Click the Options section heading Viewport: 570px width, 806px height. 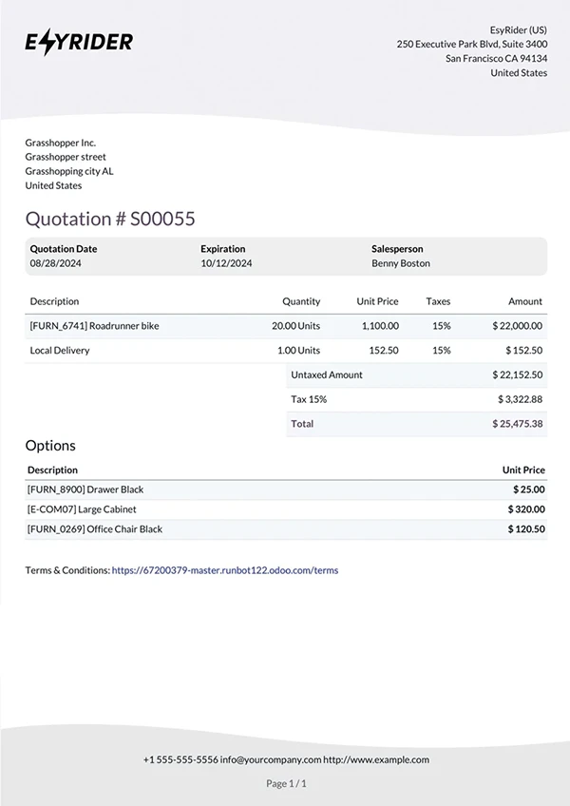(x=50, y=446)
